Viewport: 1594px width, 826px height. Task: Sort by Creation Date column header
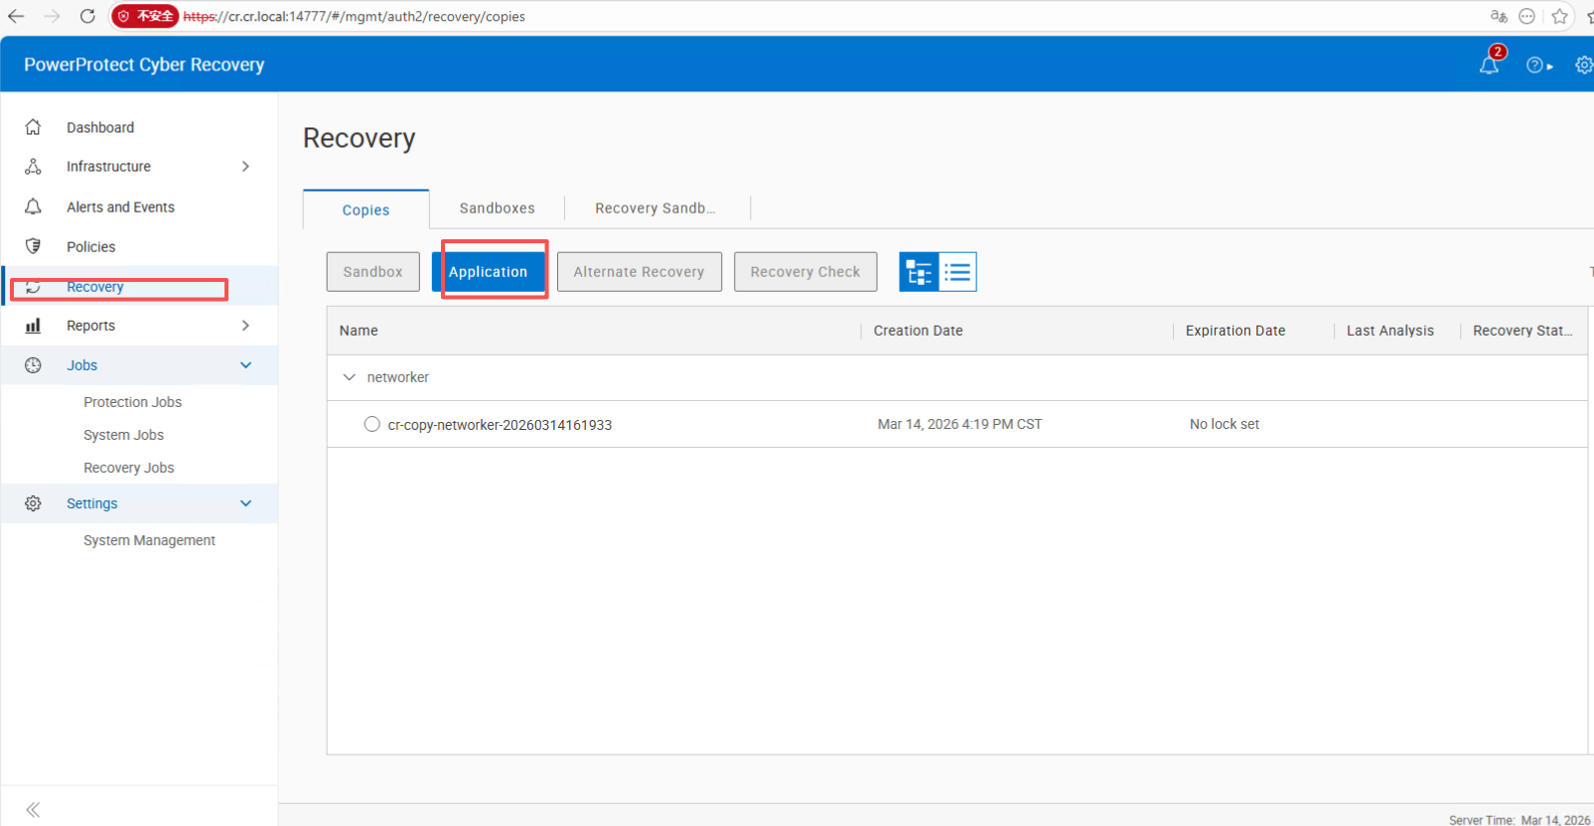918,331
